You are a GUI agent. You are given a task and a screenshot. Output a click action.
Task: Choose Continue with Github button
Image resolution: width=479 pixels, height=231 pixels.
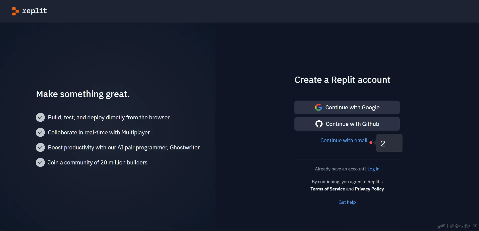347,124
